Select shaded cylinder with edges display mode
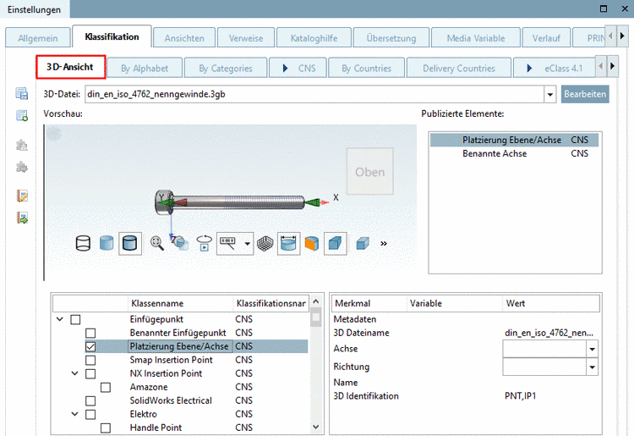 coord(130,243)
